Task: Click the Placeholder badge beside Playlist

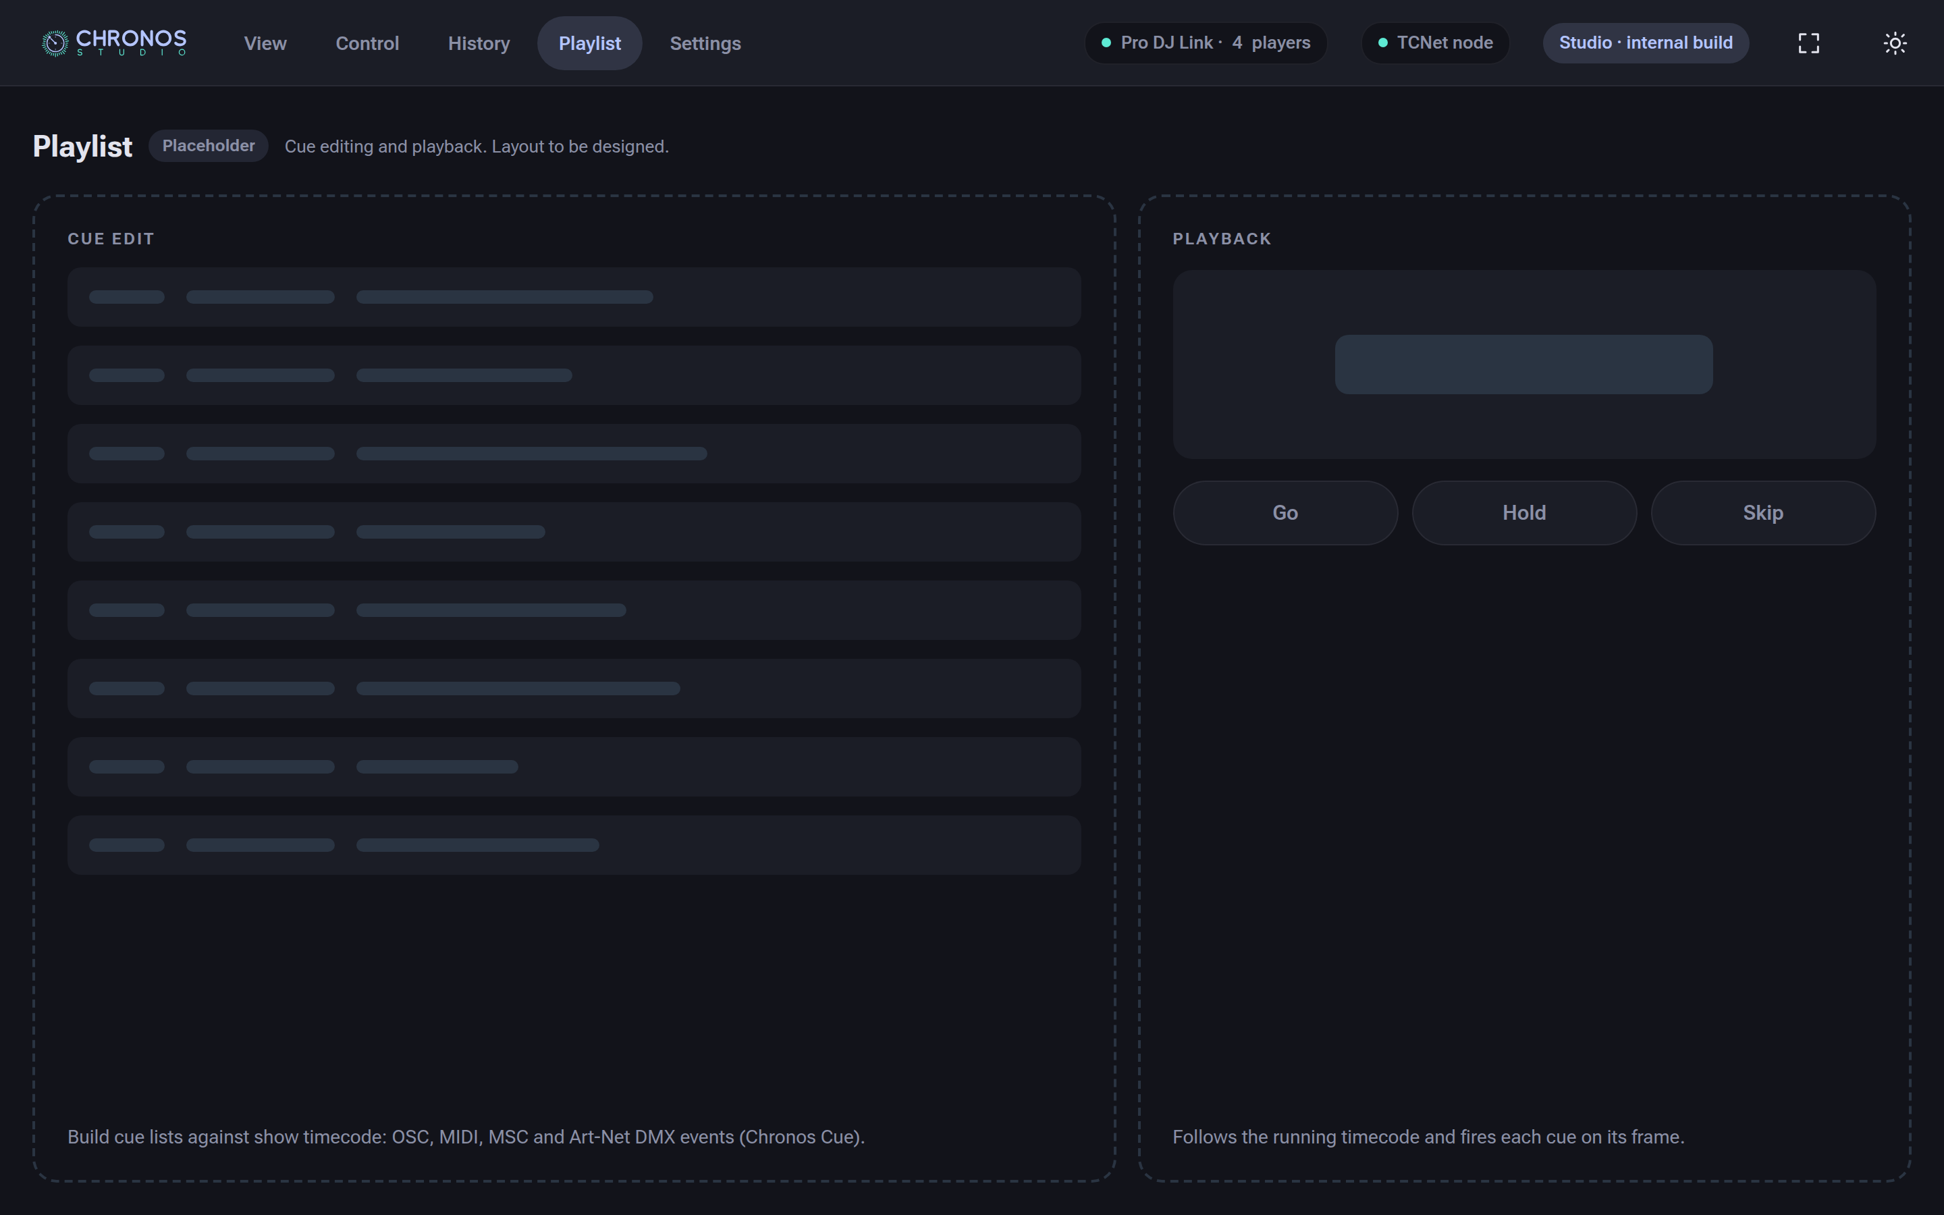Action: click(x=208, y=146)
